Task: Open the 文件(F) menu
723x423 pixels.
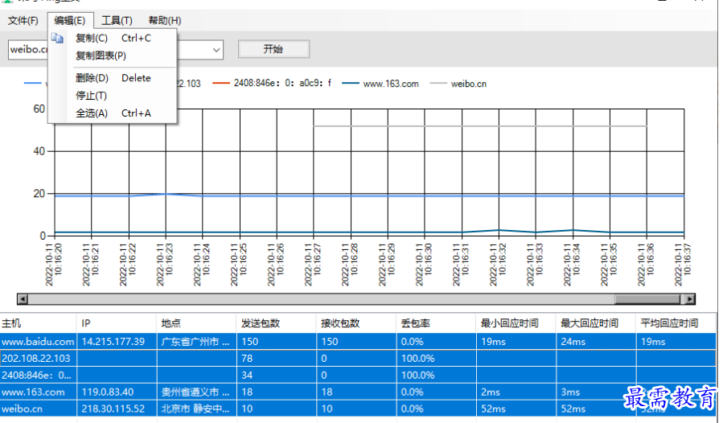Action: click(x=23, y=21)
